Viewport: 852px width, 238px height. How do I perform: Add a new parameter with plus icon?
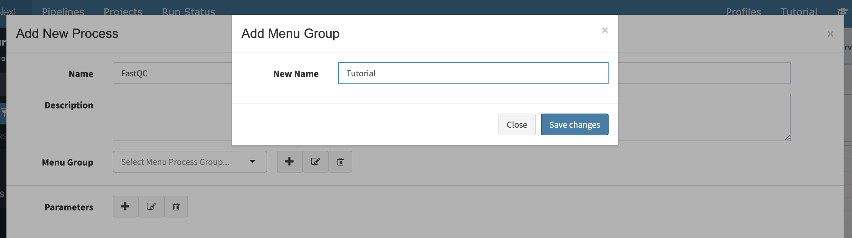(x=125, y=207)
